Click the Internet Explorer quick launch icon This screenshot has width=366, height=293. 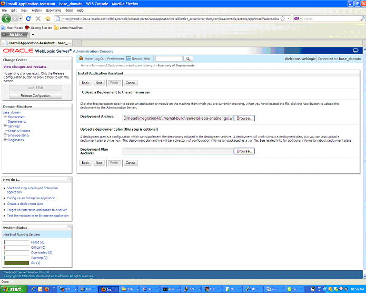(x=33, y=289)
